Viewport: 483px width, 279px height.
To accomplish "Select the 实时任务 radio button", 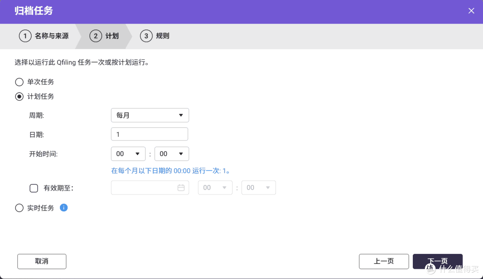I will pyautogui.click(x=19, y=208).
